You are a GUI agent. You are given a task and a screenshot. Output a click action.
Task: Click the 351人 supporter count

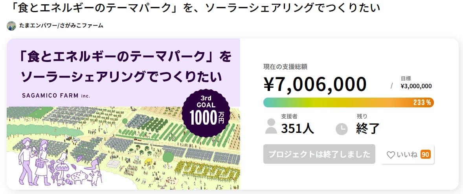(x=298, y=128)
